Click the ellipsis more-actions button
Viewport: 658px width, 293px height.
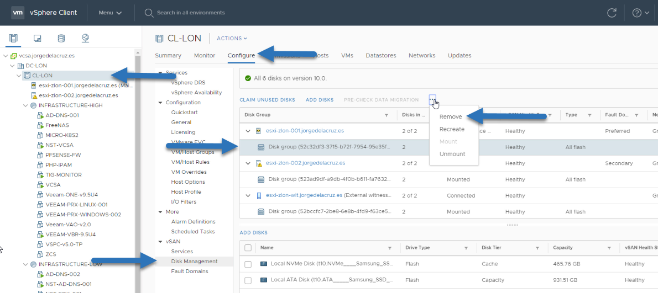coord(432,100)
